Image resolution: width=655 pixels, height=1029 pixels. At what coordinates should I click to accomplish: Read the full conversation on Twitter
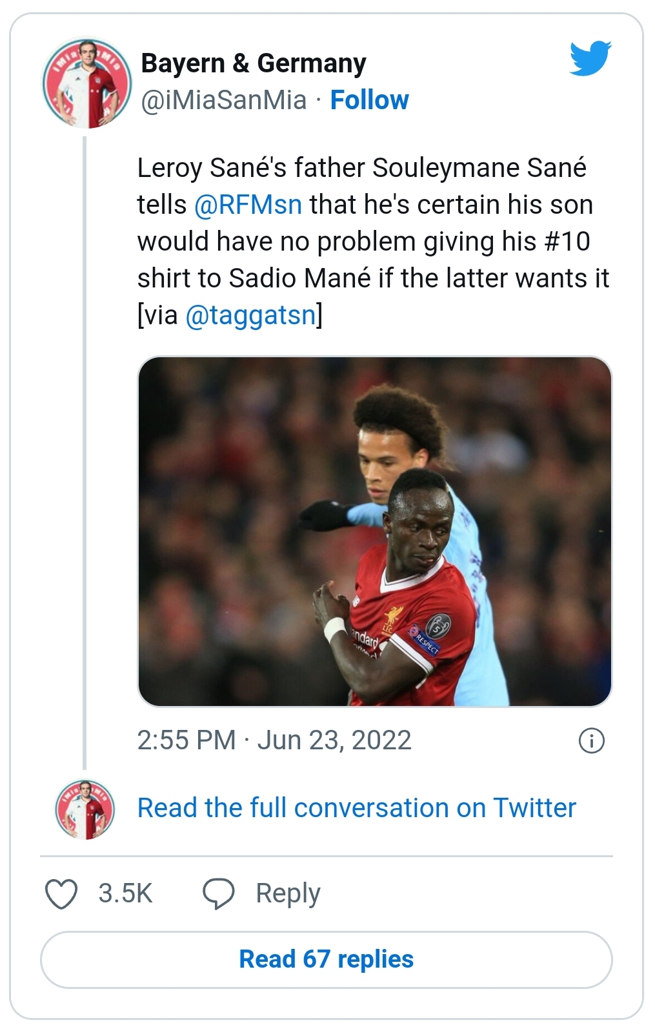coord(356,808)
